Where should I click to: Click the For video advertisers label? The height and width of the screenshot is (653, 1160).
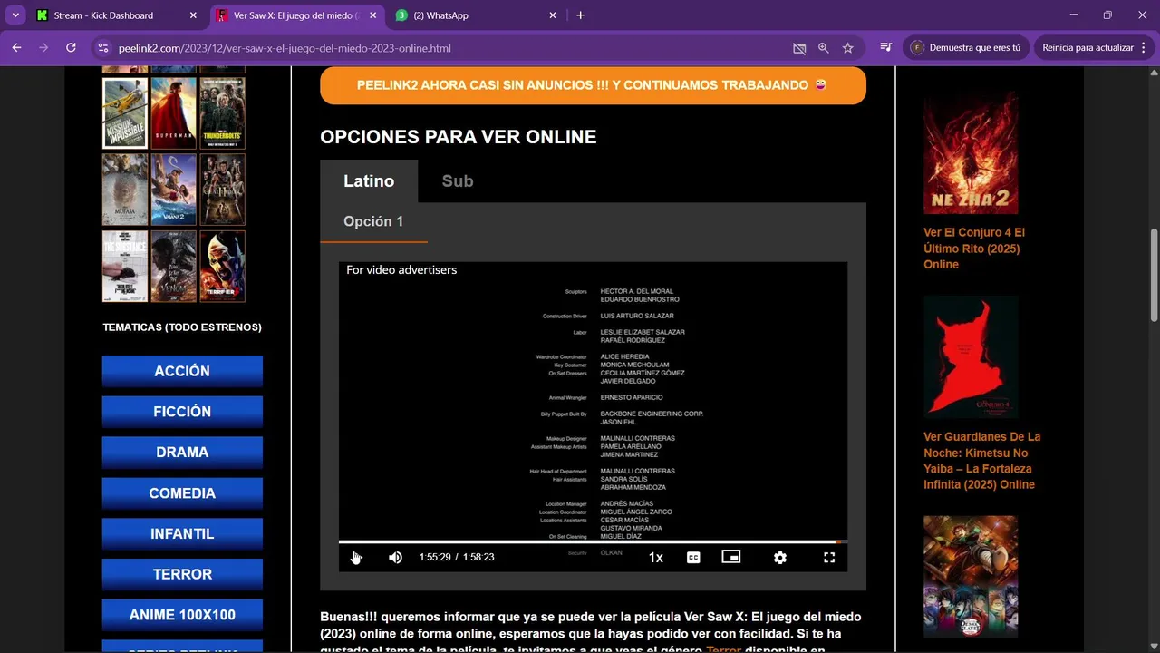[401, 270]
